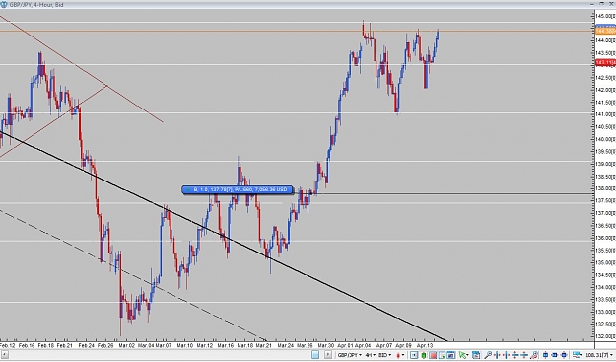Open the GBP/JPY symbol dropdown in the toolbar
This screenshot has height=362, width=616.
tap(350, 355)
